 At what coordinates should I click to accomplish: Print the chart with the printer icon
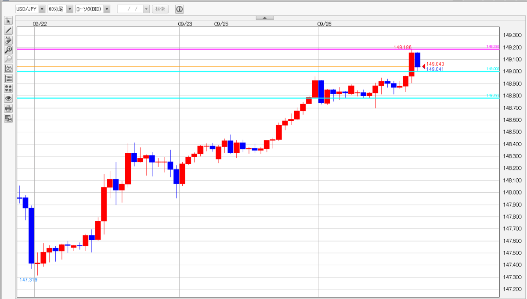(x=8, y=108)
